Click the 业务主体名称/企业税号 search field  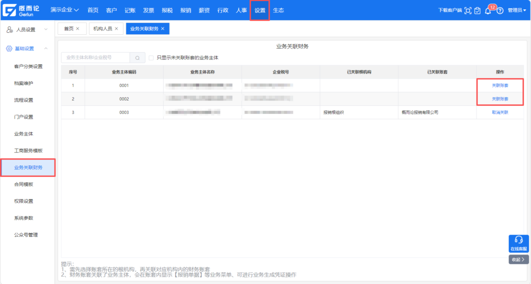pyautogui.click(x=95, y=58)
